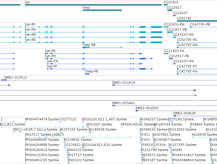Click the DME1-020A01 clone label
217x164 pixels.
[123, 103]
